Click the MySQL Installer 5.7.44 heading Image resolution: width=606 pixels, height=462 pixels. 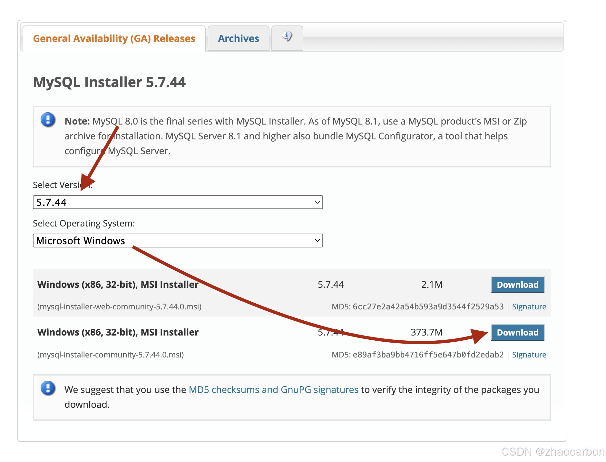tap(109, 82)
